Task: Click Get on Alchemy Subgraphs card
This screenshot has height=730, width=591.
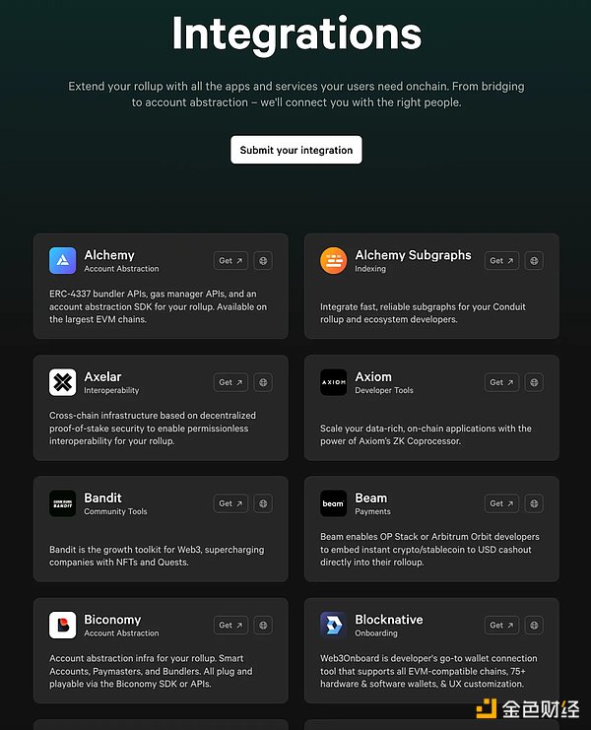Action: 501,261
